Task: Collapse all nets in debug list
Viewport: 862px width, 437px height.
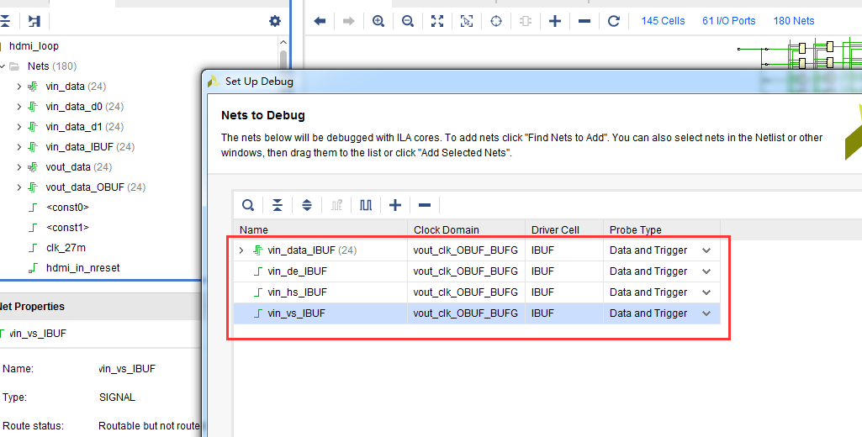Action: pos(278,205)
